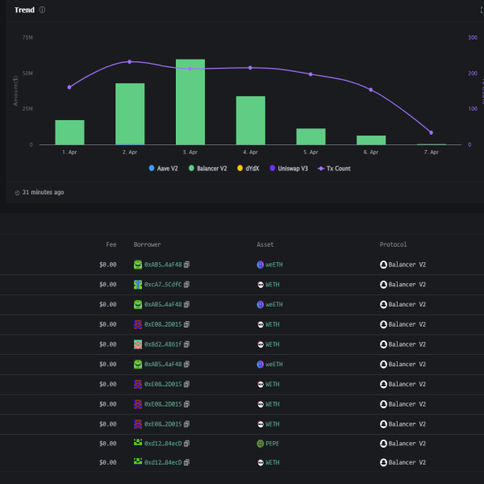Sort table by Asset column header
The image size is (484, 484).
[x=265, y=244]
